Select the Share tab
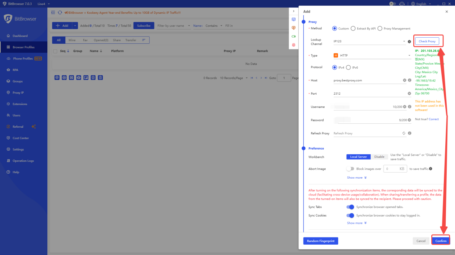Image resolution: width=455 pixels, height=255 pixels. coord(117,40)
